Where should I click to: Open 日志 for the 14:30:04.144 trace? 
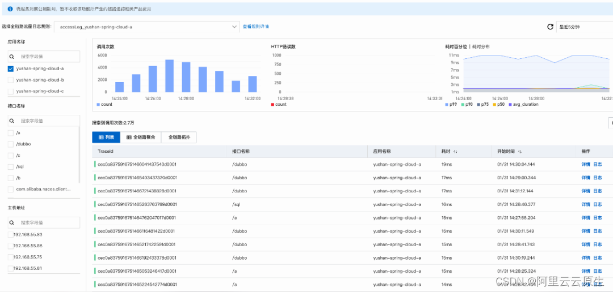coord(597,165)
